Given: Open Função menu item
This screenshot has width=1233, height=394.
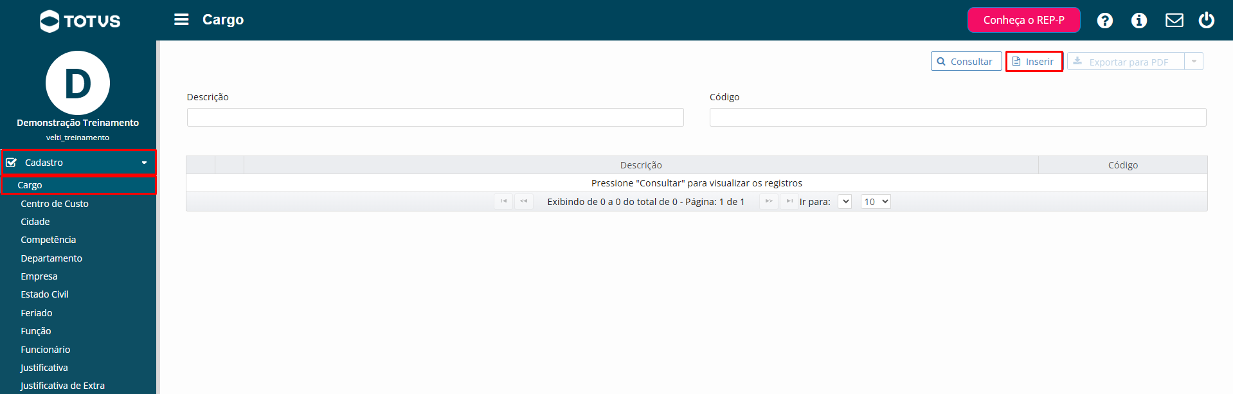Looking at the screenshot, I should tap(36, 331).
